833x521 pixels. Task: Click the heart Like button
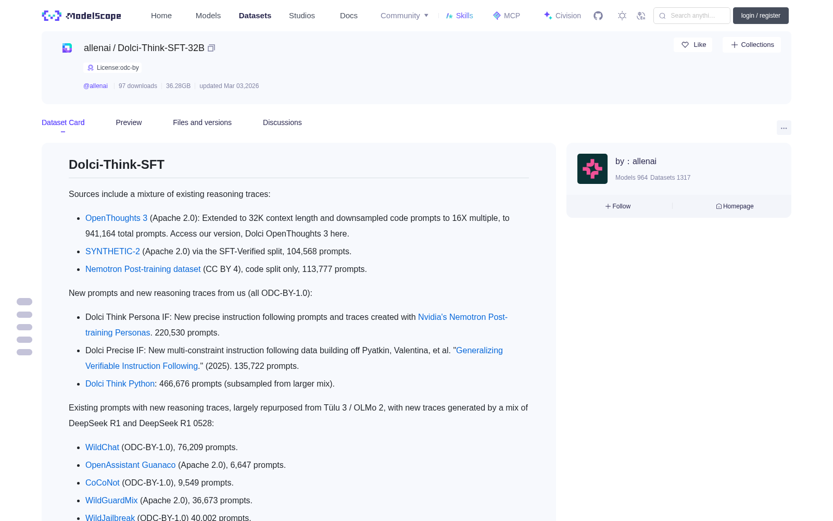click(693, 45)
